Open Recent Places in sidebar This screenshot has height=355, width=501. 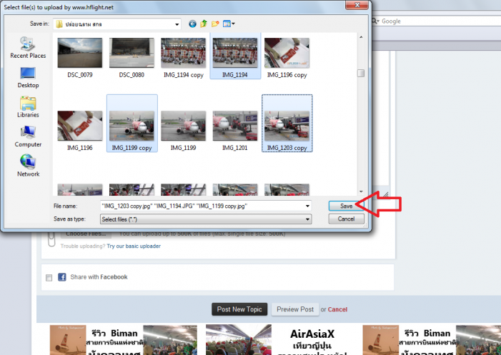pyautogui.click(x=28, y=47)
